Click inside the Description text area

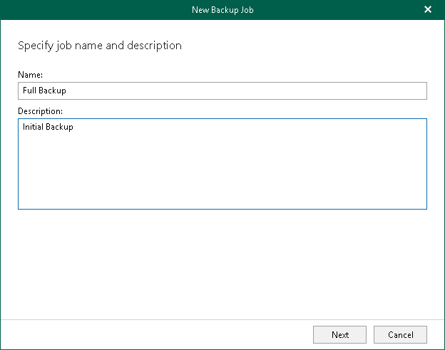222,164
